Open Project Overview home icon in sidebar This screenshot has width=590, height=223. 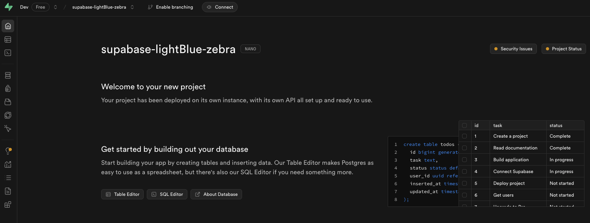8,26
